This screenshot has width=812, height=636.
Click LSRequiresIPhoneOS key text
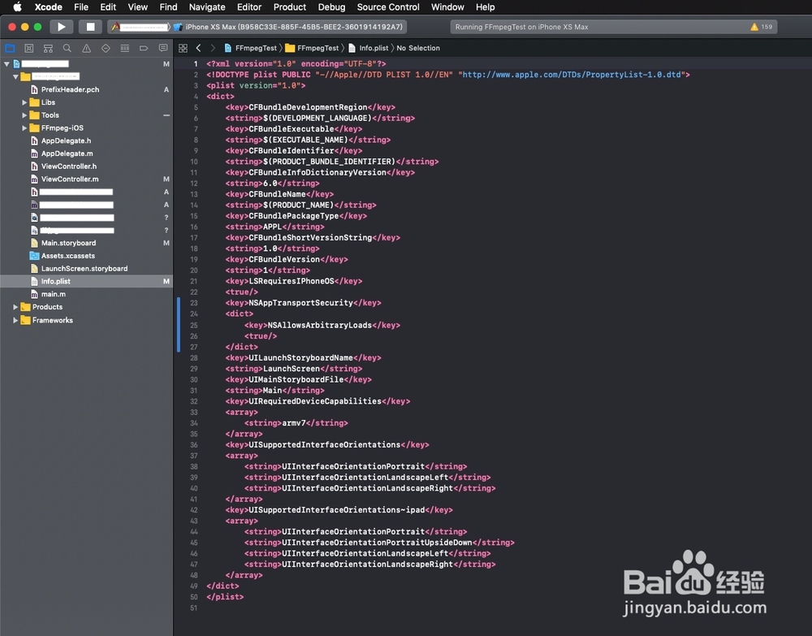292,281
